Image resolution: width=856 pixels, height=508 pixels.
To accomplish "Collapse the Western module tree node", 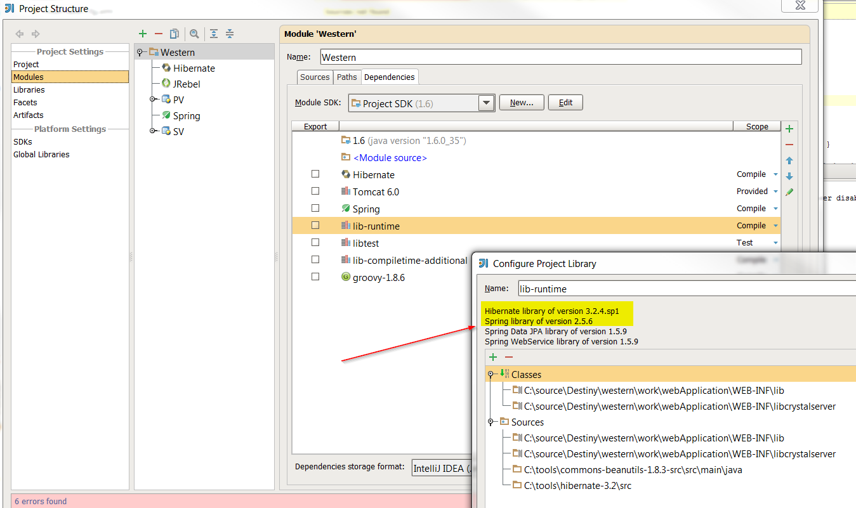I will click(x=140, y=52).
